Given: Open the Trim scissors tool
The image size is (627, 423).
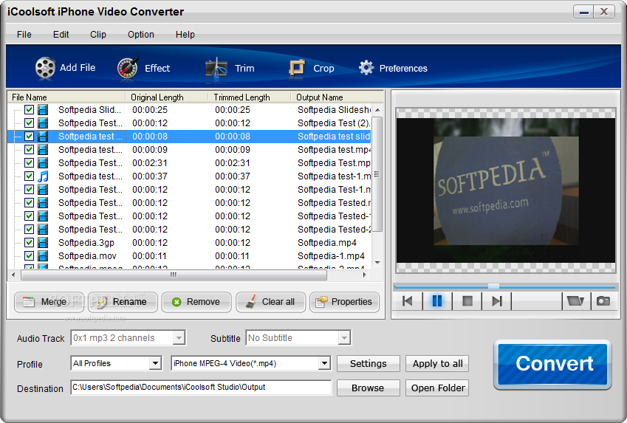Looking at the screenshot, I should 230,69.
